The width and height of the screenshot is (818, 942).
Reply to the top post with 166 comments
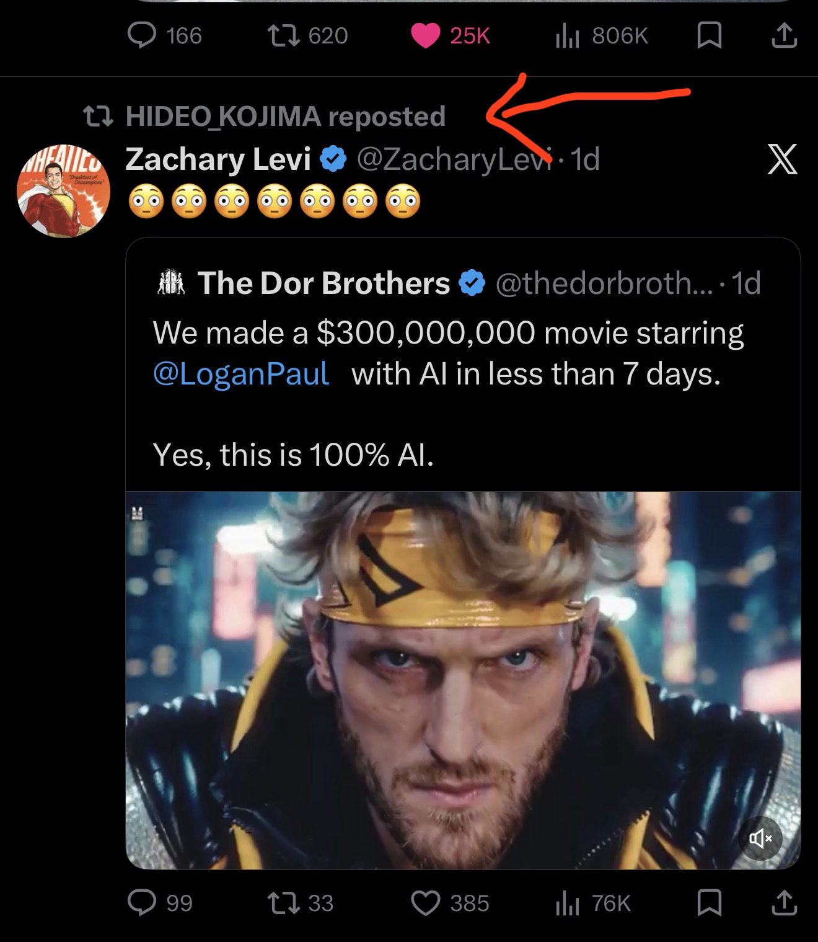142,35
